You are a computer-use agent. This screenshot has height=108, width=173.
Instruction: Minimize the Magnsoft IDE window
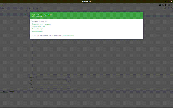click(x=166, y=2)
